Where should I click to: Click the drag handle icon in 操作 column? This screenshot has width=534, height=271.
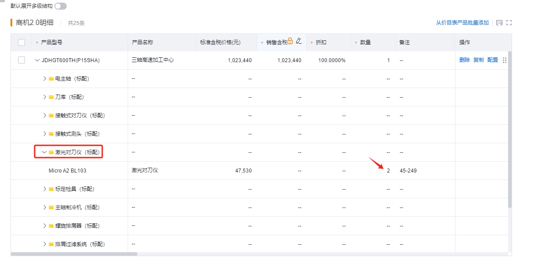click(x=505, y=60)
